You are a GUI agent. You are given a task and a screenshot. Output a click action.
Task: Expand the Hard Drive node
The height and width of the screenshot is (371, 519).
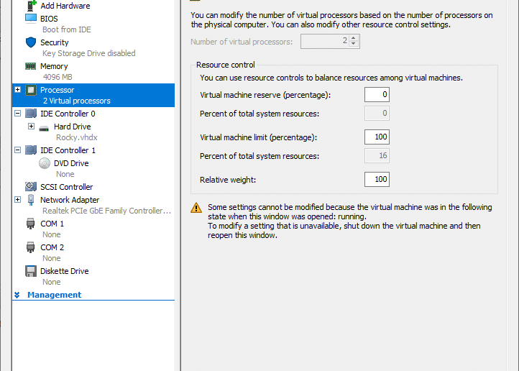31,126
